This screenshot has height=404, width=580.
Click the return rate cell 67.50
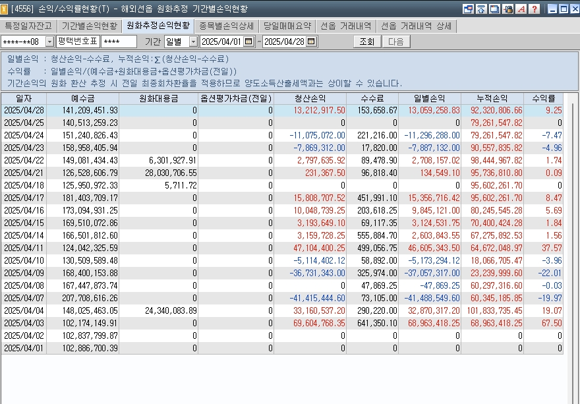point(543,323)
